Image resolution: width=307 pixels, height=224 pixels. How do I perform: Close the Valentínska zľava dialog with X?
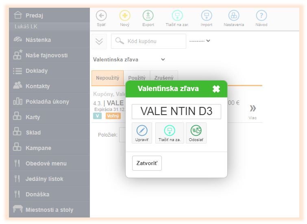pyautogui.click(x=216, y=89)
